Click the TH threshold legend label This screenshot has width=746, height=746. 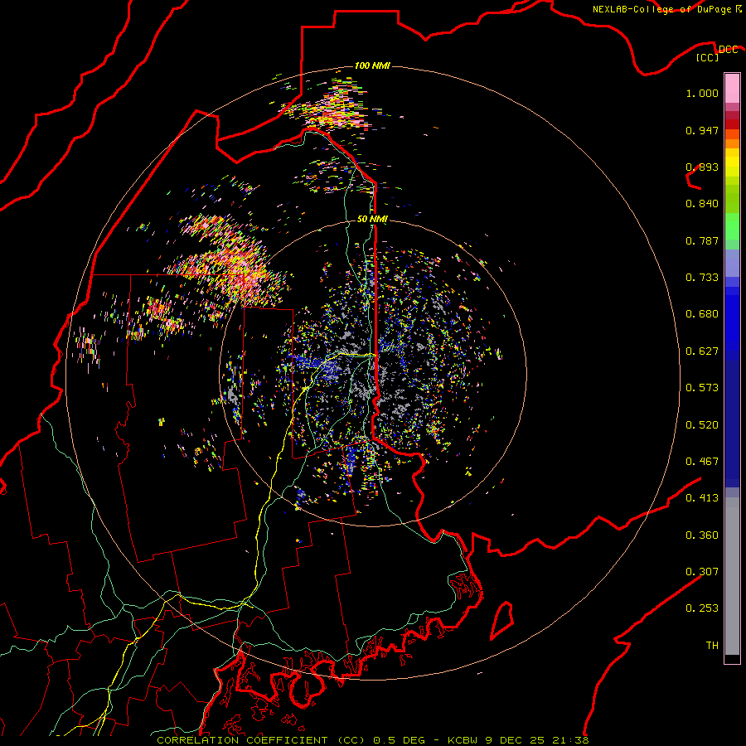[712, 646]
